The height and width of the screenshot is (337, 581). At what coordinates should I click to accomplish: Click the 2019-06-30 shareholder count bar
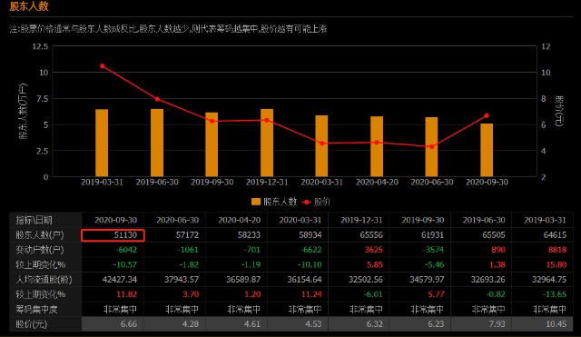point(157,143)
